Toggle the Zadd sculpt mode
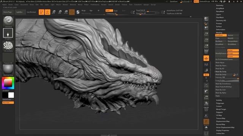 [x=109, y=11]
